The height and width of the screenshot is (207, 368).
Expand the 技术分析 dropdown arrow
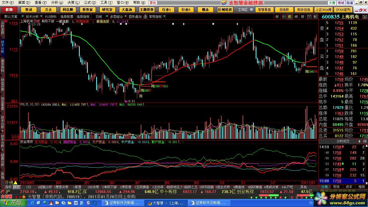tap(41, 16)
